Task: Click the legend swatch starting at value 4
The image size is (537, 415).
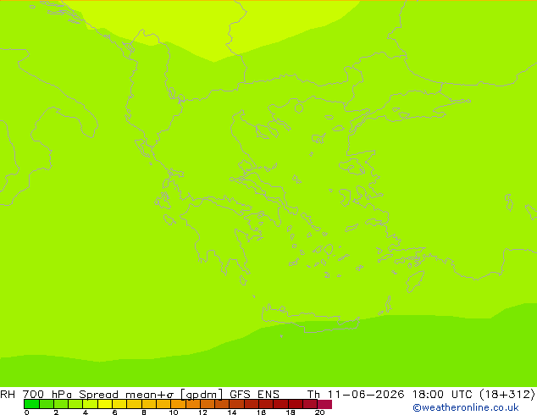Action: pos(90,404)
